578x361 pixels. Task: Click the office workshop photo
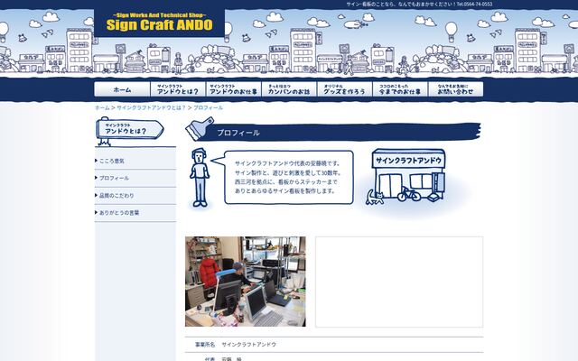246,282
